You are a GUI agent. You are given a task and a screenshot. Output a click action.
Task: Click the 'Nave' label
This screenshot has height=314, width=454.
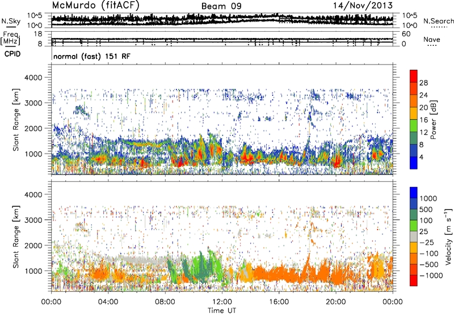tap(432, 39)
